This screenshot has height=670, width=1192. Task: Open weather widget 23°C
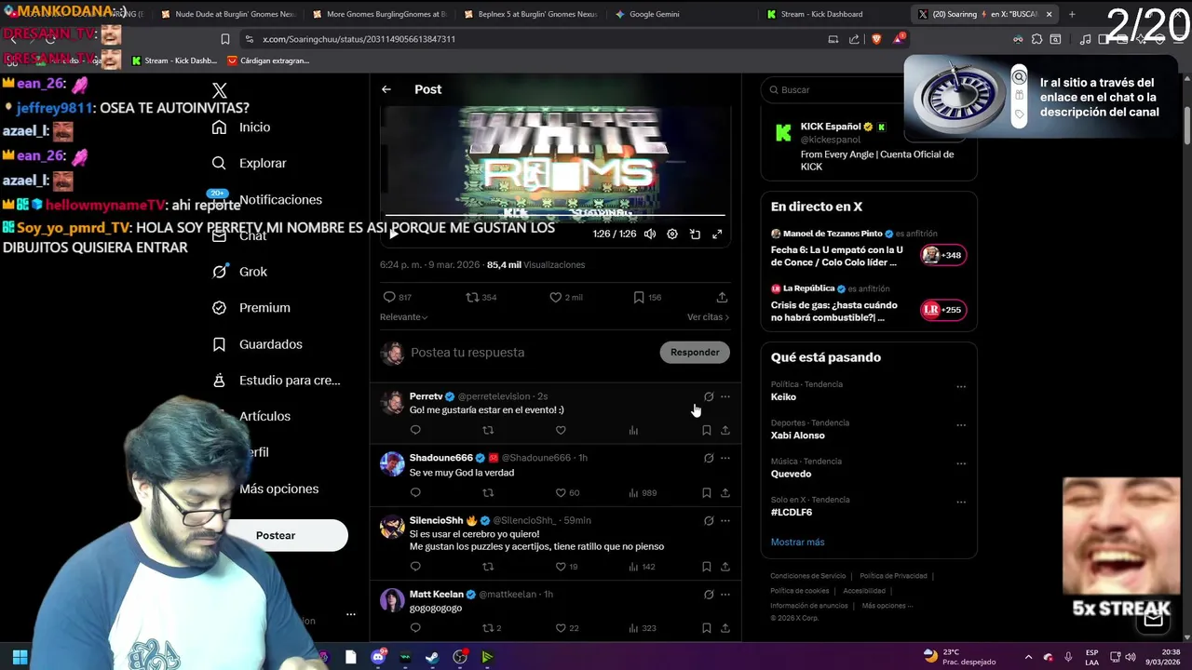click(x=959, y=657)
